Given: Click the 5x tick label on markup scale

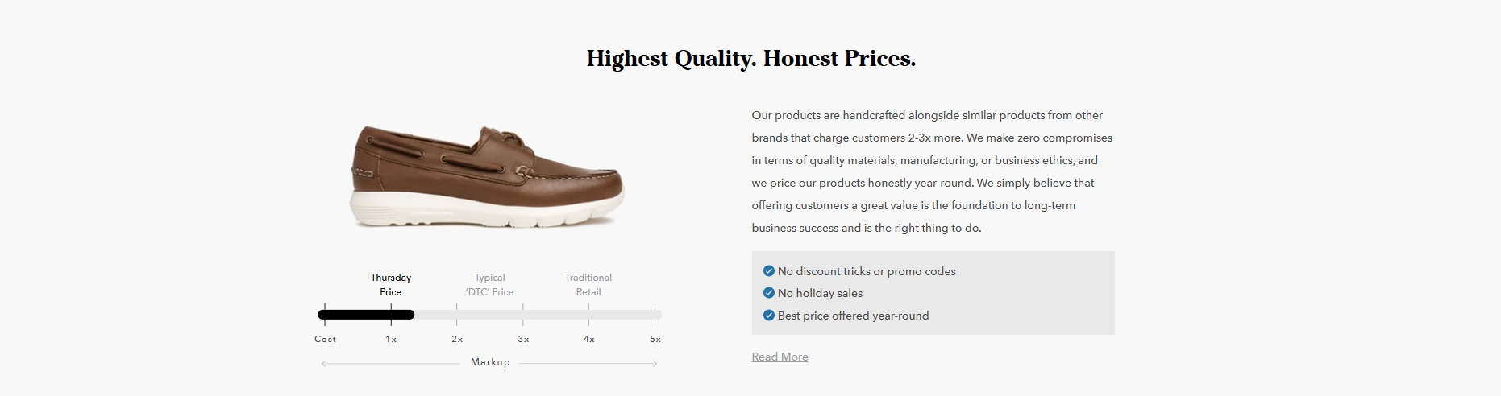Looking at the screenshot, I should coord(655,339).
